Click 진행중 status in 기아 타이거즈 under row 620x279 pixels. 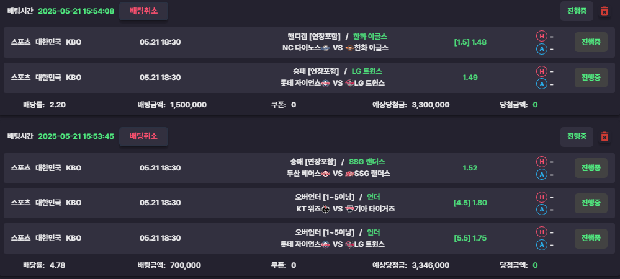[x=591, y=203]
